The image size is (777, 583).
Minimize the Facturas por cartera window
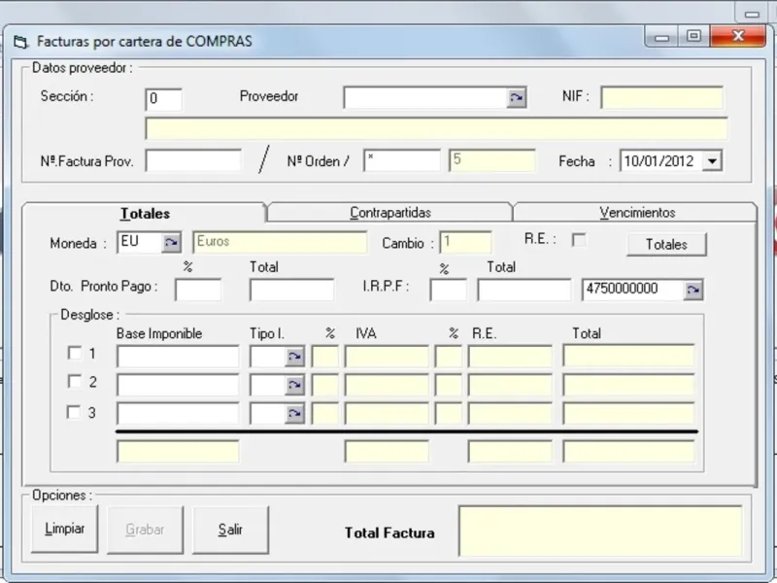point(662,38)
